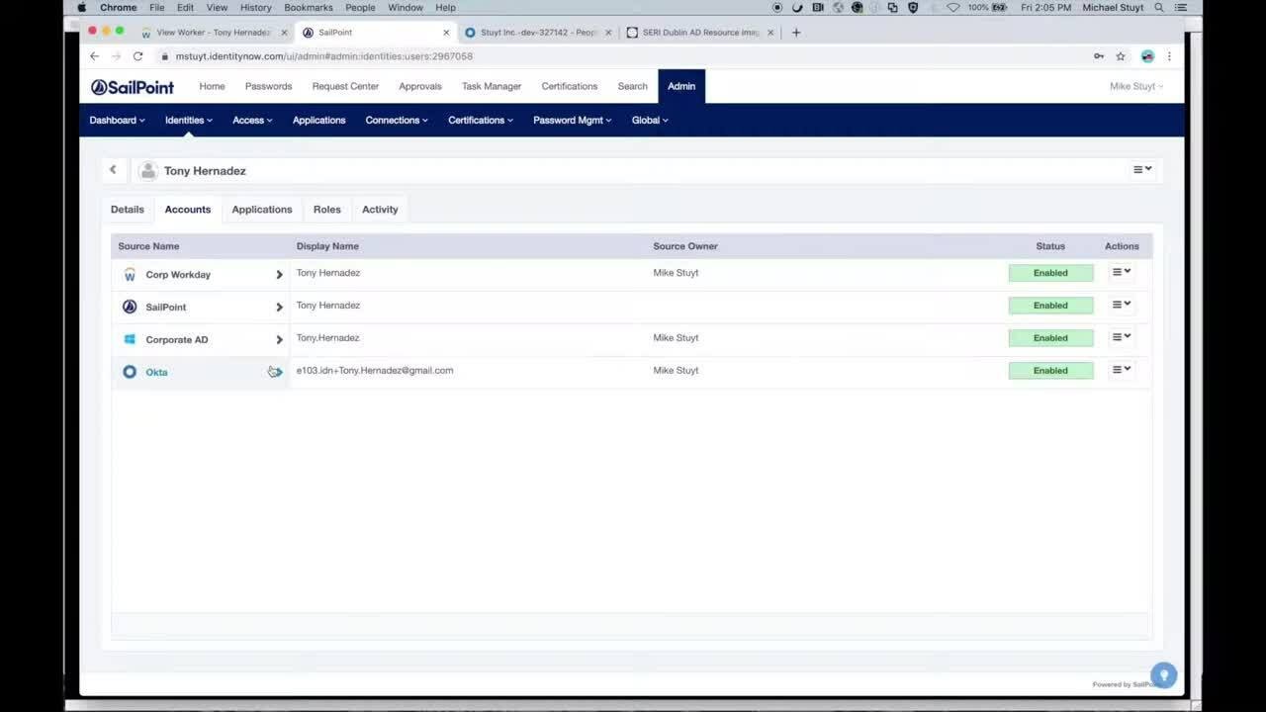Viewport: 1266px width, 712px height.
Task: Click the Corporate AD source name
Action: pyautogui.click(x=177, y=340)
